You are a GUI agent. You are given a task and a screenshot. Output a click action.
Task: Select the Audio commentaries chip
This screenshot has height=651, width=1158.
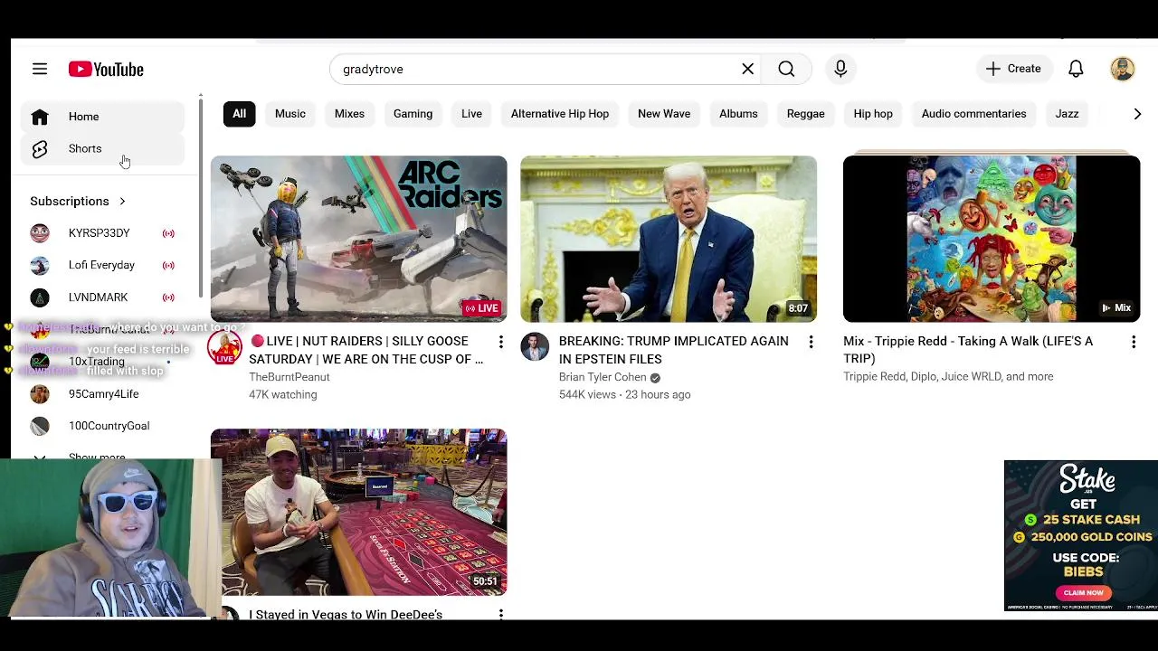pos(973,114)
